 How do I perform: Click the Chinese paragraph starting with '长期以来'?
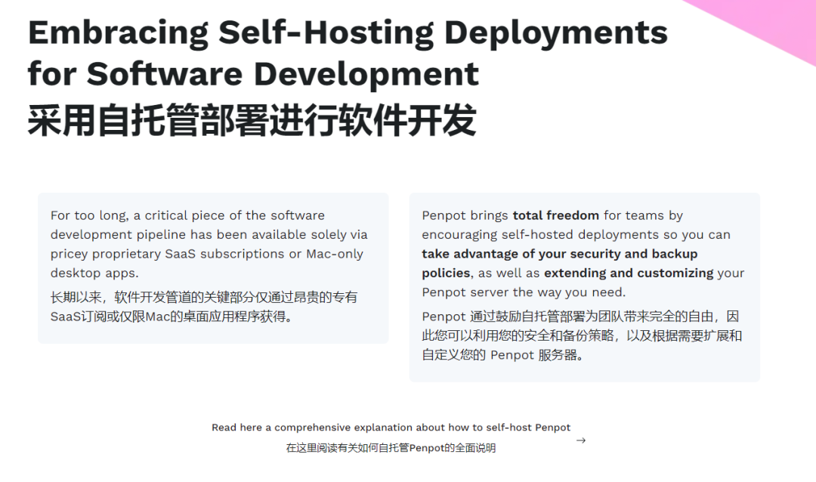click(204, 298)
